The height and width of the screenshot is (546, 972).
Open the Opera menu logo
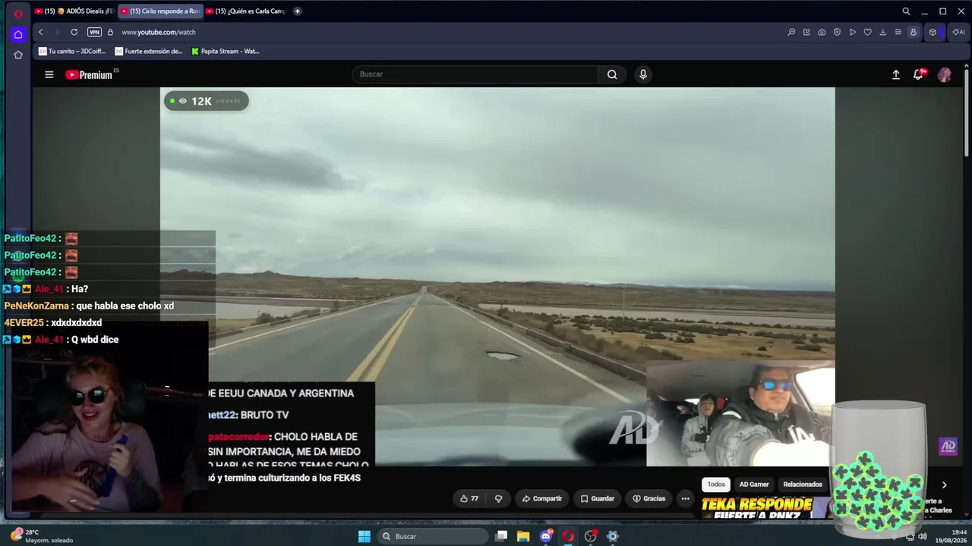click(x=18, y=13)
